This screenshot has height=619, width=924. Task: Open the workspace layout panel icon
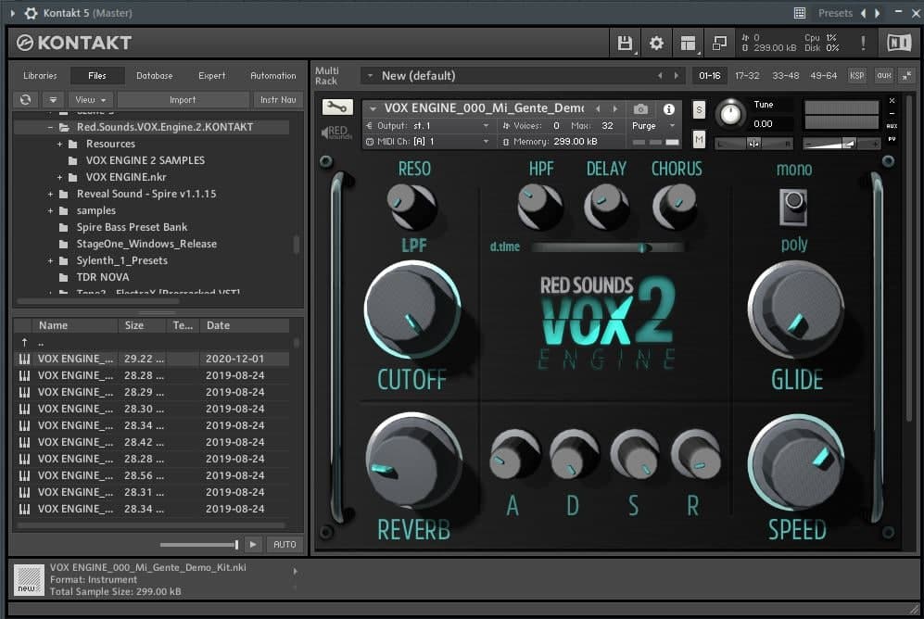point(688,43)
